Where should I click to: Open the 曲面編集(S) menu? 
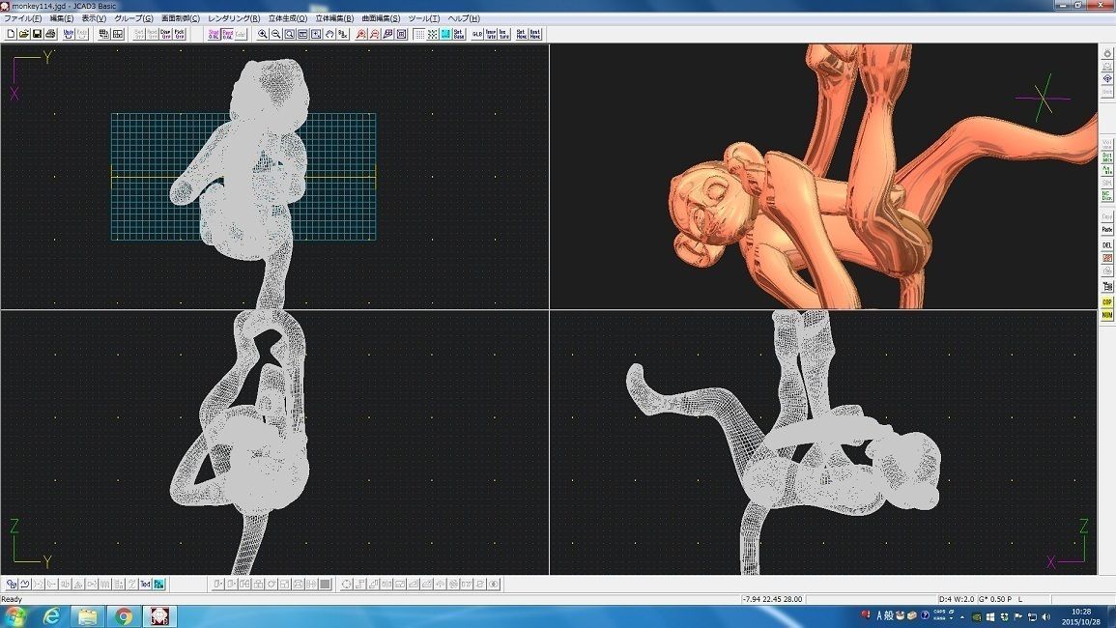tap(381, 18)
